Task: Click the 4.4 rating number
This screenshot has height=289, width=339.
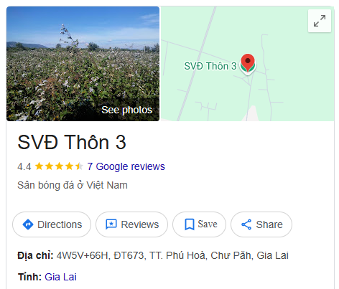Action: (x=24, y=166)
